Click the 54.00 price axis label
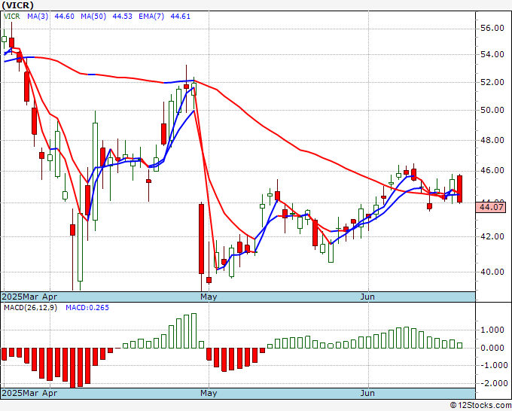 (492, 54)
